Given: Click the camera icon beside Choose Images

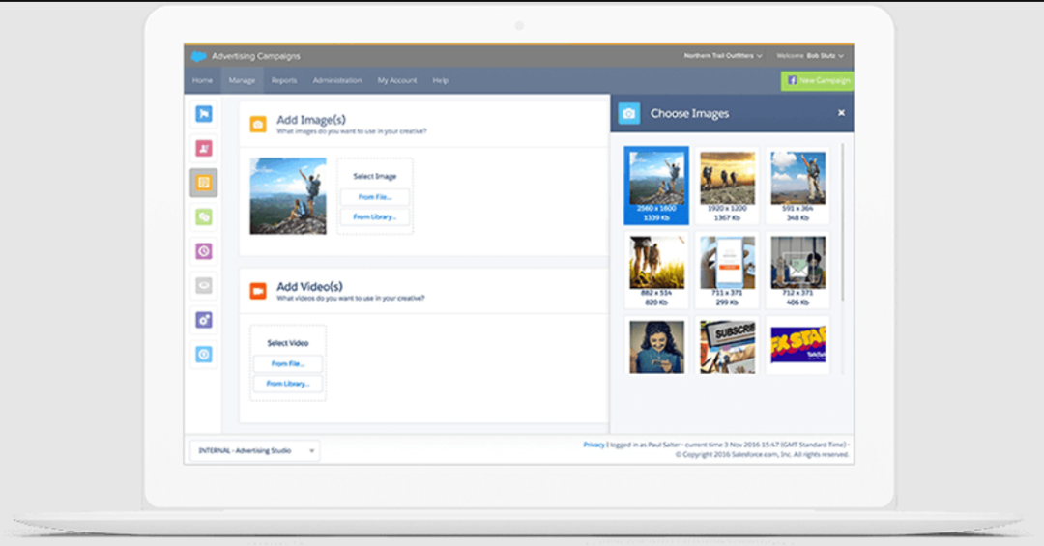Looking at the screenshot, I should [x=629, y=114].
